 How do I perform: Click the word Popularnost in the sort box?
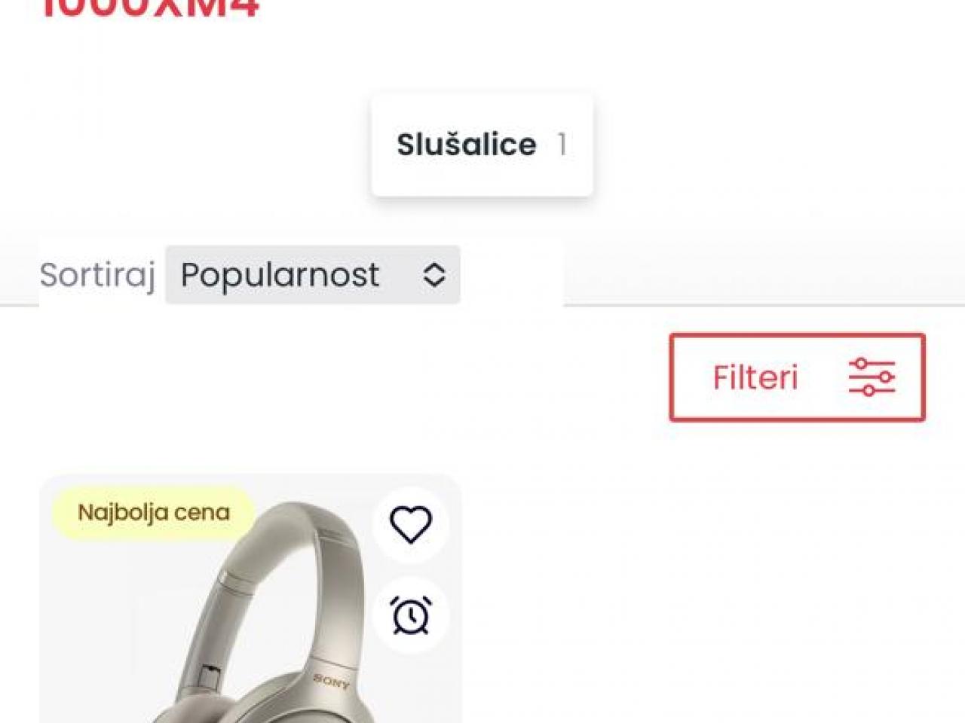tap(280, 275)
